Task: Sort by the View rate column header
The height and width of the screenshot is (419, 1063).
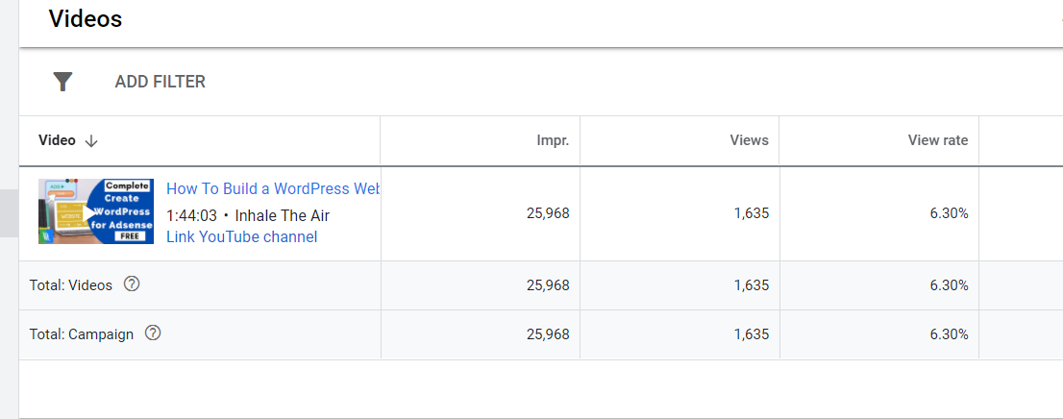Action: pyautogui.click(x=937, y=140)
